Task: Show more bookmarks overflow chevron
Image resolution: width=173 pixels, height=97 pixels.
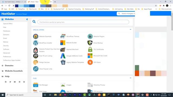Action: click(156, 9)
